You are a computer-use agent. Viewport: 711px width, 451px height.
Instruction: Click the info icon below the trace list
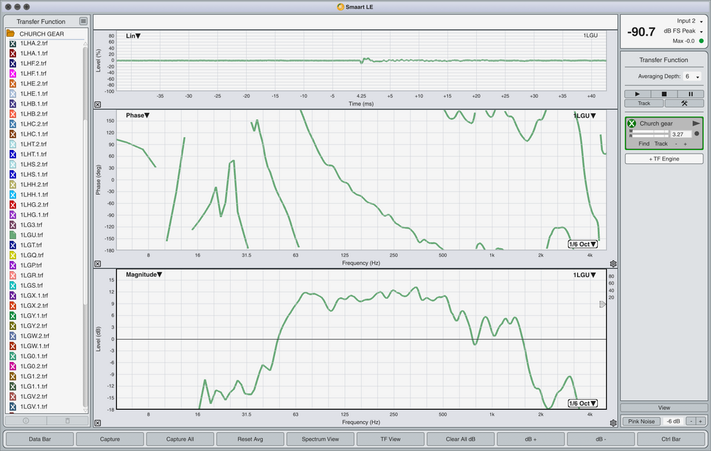[x=26, y=420]
